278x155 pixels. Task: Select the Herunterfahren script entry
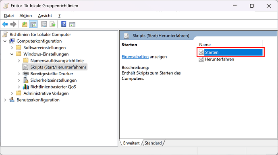click(220, 59)
